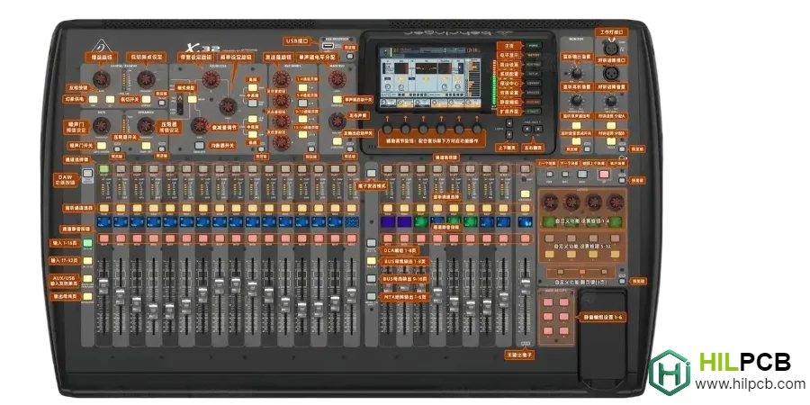810x405 pixels.
Task: Turn the first rotary encoder below the display
Action: click(x=387, y=128)
